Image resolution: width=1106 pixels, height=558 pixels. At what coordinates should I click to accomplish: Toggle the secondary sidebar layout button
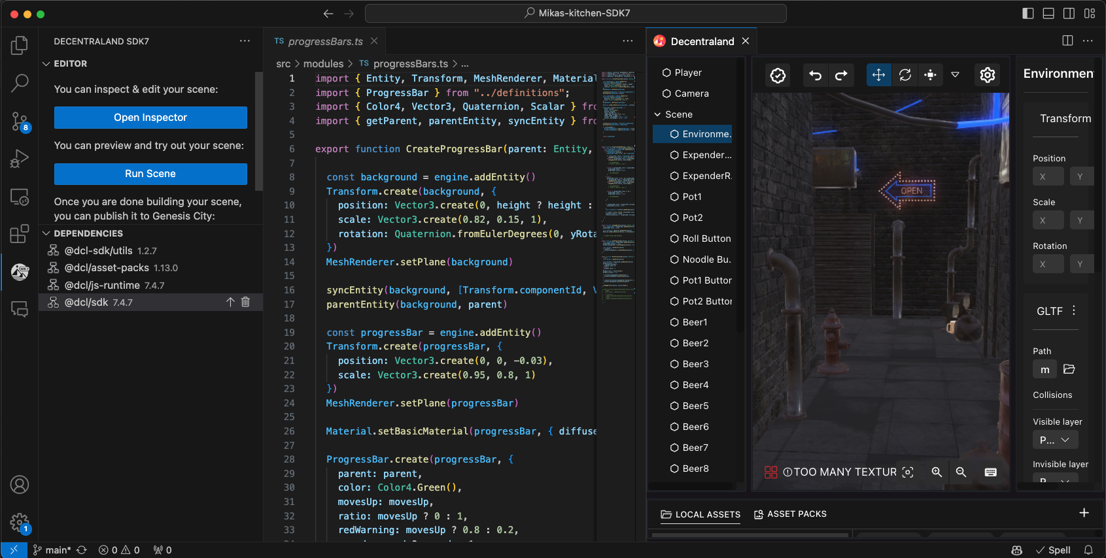point(1069,13)
